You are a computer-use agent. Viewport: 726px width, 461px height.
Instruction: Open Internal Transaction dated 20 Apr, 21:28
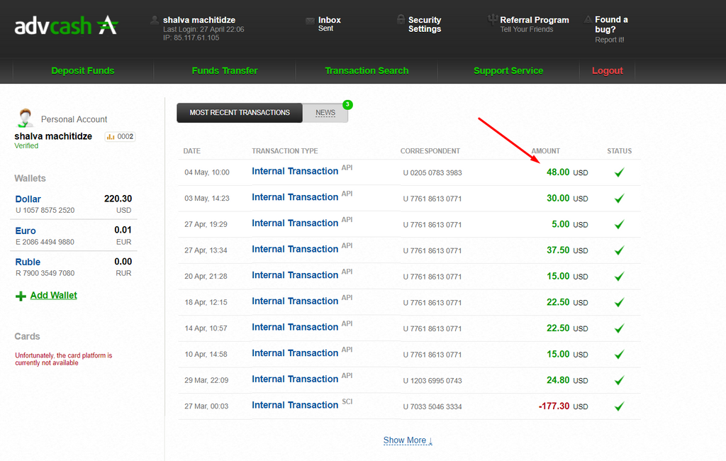[295, 274]
